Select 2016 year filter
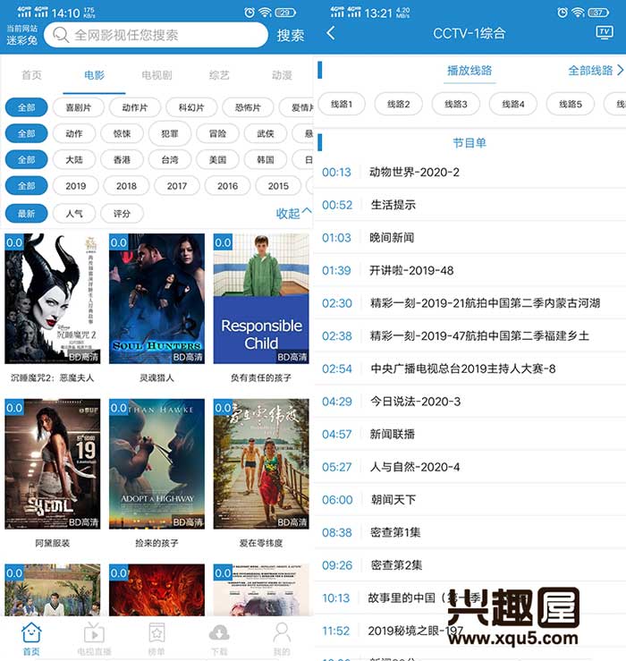 click(228, 186)
